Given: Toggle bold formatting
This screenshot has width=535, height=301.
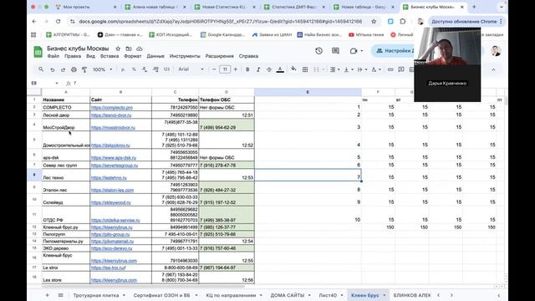Looking at the screenshot, I should point(247,69).
